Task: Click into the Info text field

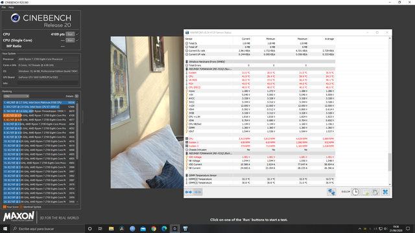Action: point(47,83)
